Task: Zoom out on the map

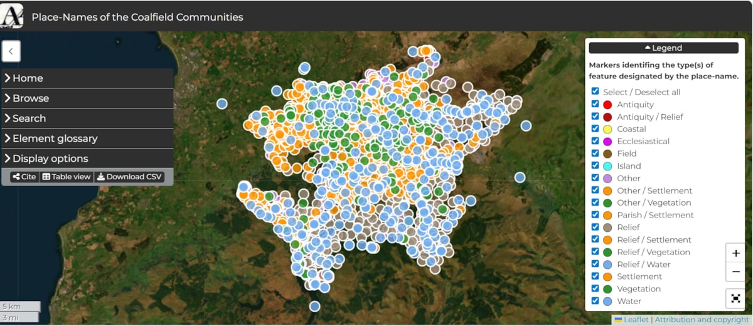Action: coord(735,272)
